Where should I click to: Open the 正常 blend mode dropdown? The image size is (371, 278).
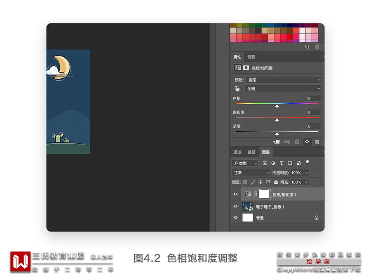[251, 173]
